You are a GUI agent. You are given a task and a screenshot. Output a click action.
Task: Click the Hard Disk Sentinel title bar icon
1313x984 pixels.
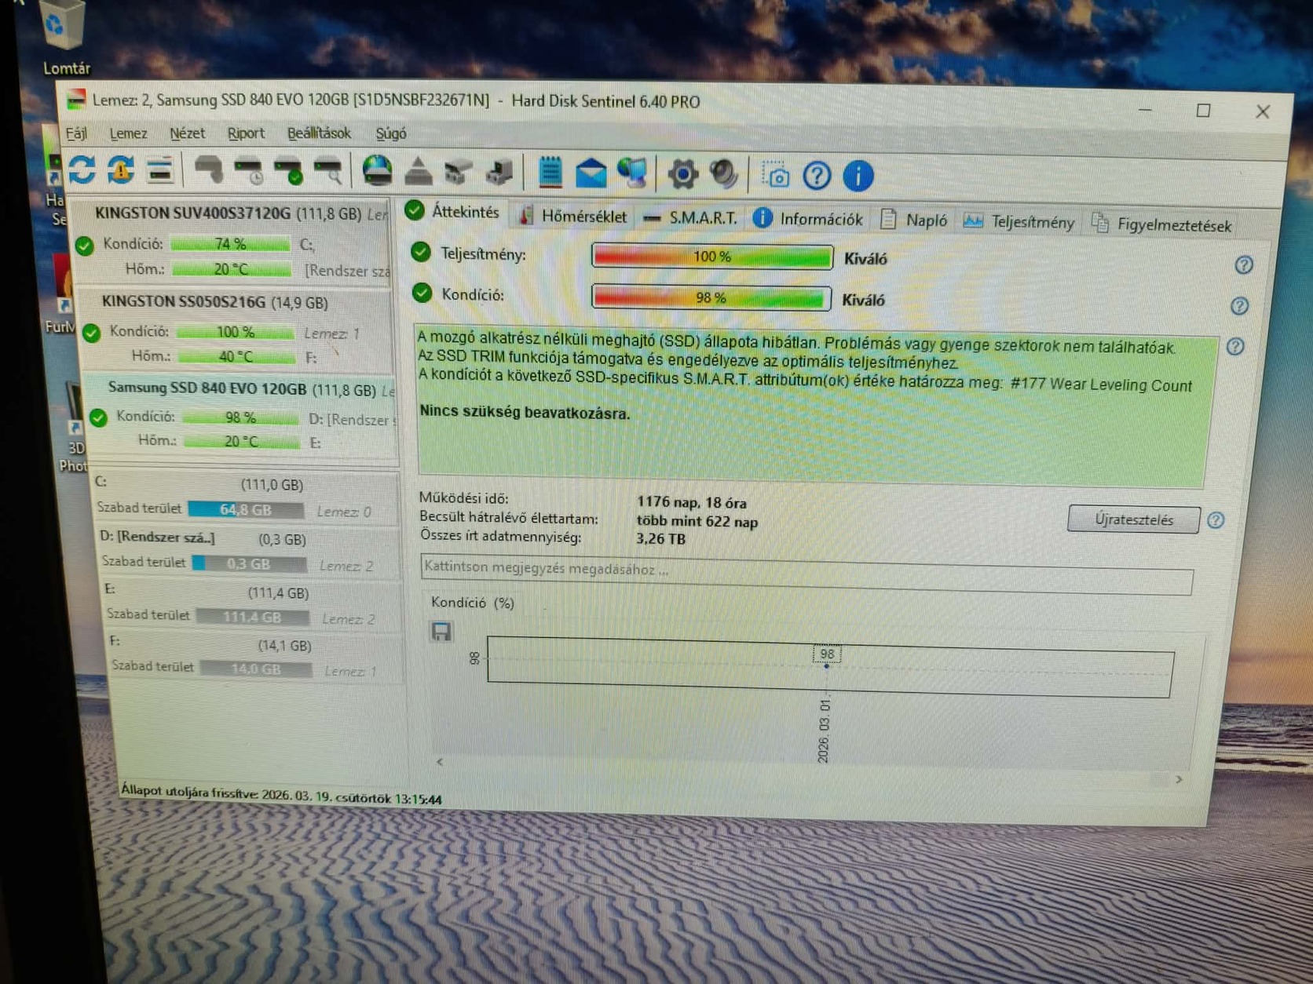pos(76,100)
